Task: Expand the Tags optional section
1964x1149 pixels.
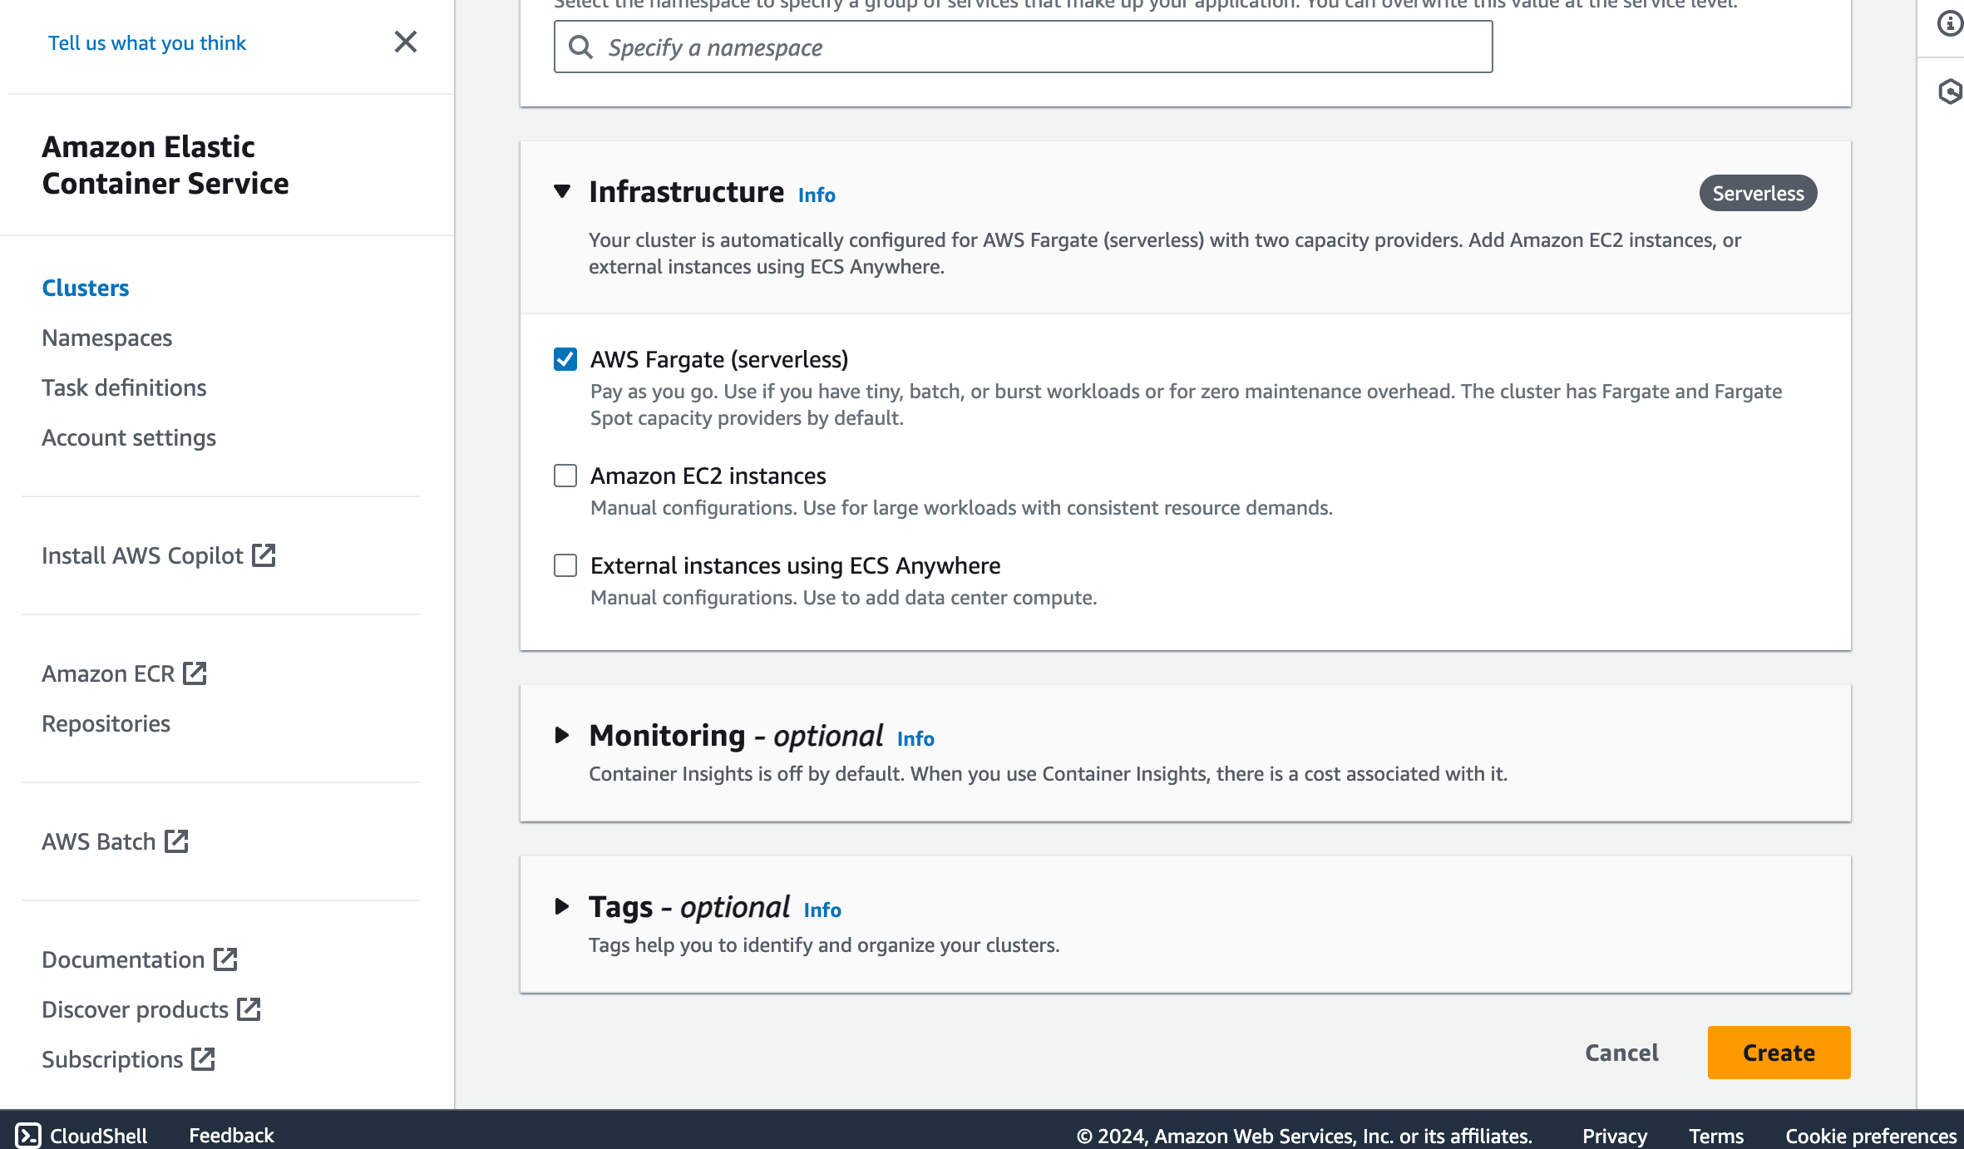Action: 562,907
